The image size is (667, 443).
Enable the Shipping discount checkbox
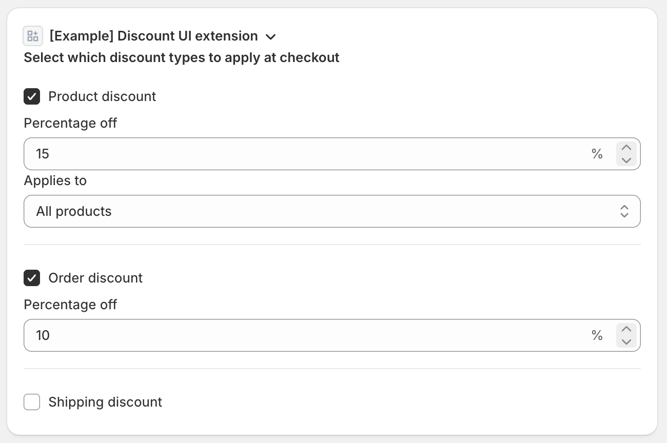32,402
